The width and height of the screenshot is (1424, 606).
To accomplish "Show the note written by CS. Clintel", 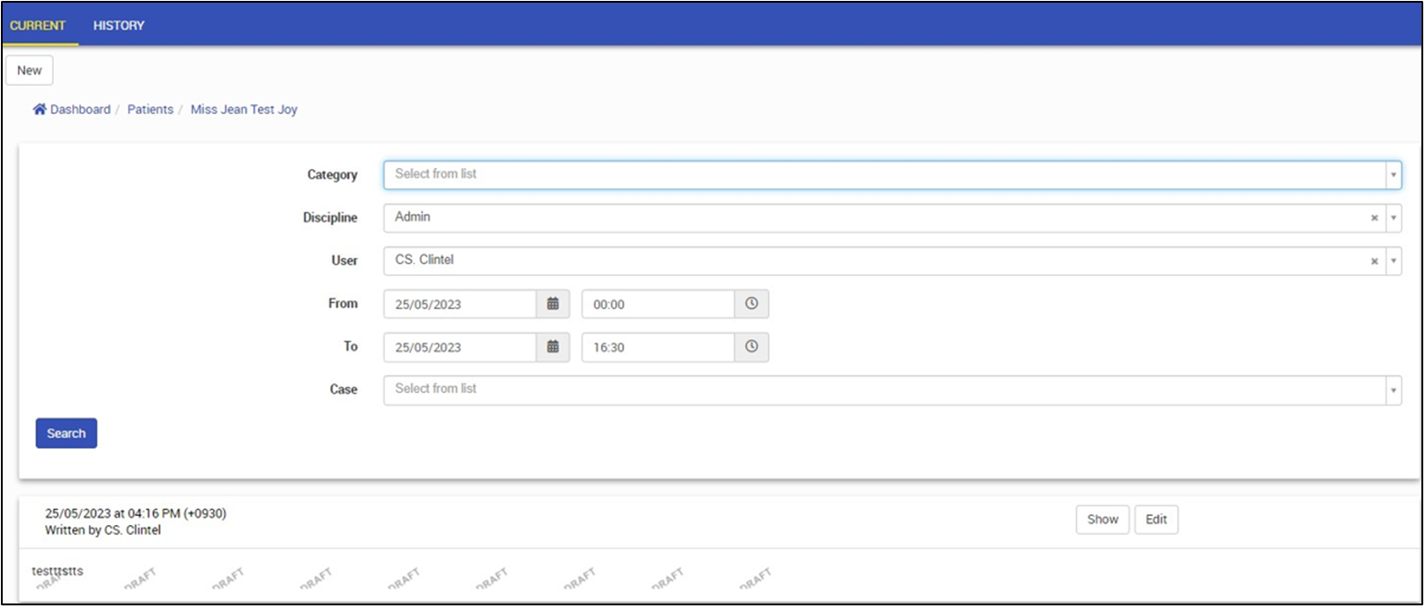I will (1102, 520).
